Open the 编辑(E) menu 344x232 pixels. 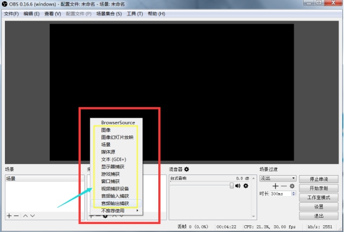click(32, 14)
